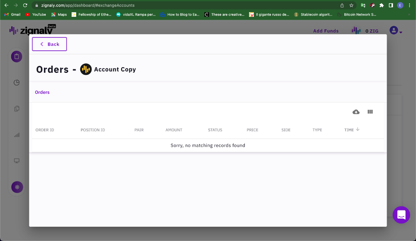Screen dimensions: 416x241
Task: Open the Orders tab
Action: (x=42, y=93)
